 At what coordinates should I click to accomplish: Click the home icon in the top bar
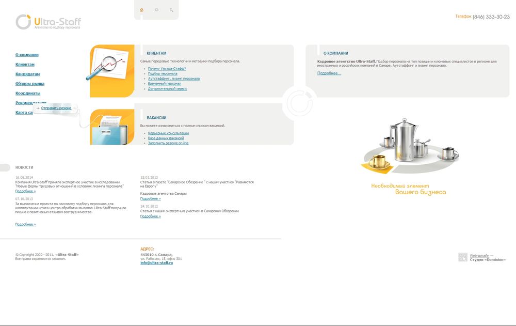[142, 10]
